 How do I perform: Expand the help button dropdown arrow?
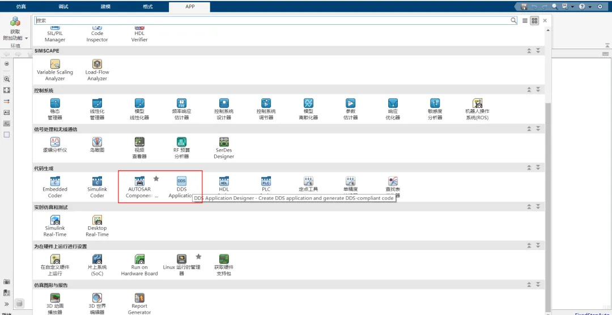pos(589,7)
